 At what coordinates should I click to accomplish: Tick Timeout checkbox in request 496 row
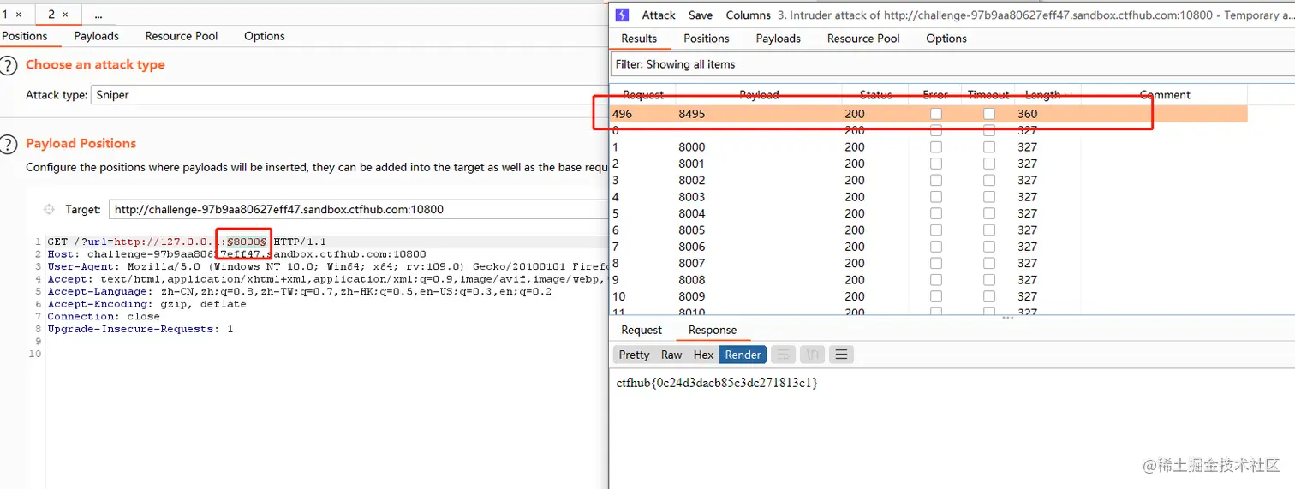tap(989, 114)
